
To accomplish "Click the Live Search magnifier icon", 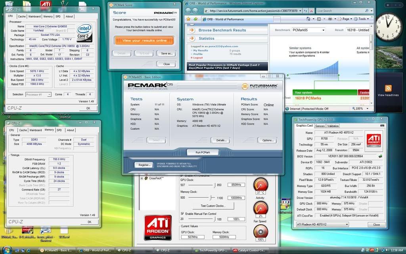I will tap(367, 11).
